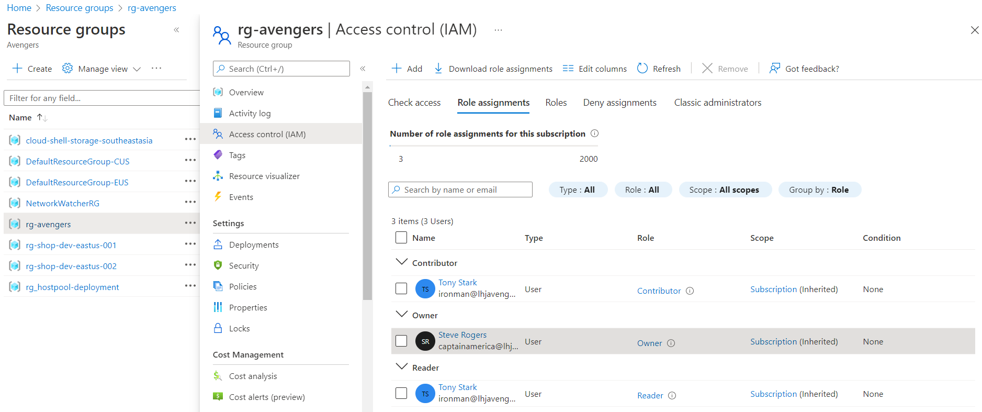Open Manage view gear icon

pyautogui.click(x=67, y=69)
